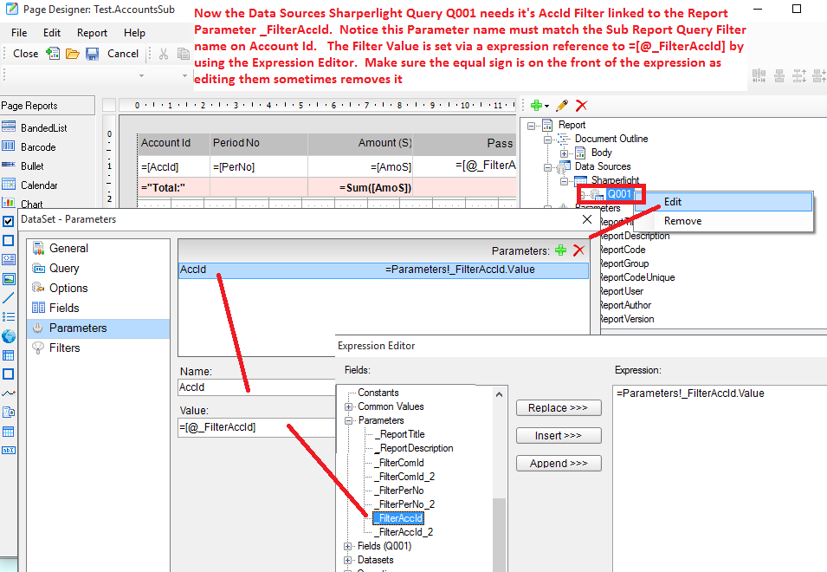The width and height of the screenshot is (827, 572).
Task: Close the DataSet - Parameters dialog
Action: pos(586,219)
